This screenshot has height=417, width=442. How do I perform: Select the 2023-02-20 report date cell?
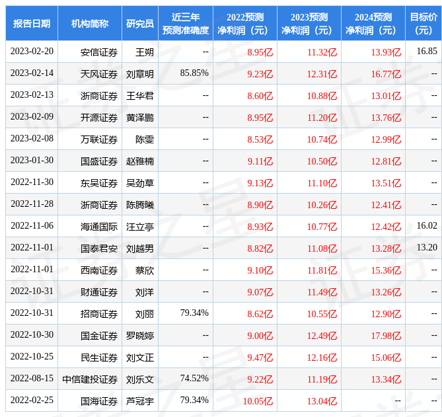(x=32, y=52)
